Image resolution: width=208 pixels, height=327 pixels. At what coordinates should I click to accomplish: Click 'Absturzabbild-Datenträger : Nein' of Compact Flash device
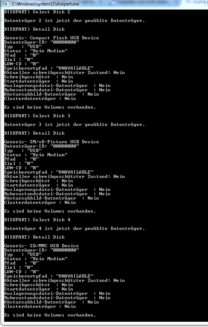pos(51,94)
